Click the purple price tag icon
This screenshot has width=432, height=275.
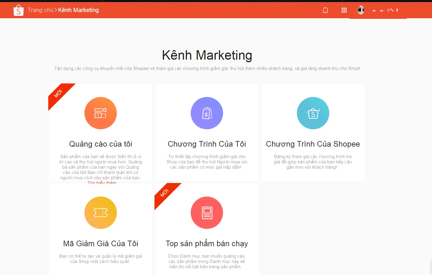[x=207, y=113]
